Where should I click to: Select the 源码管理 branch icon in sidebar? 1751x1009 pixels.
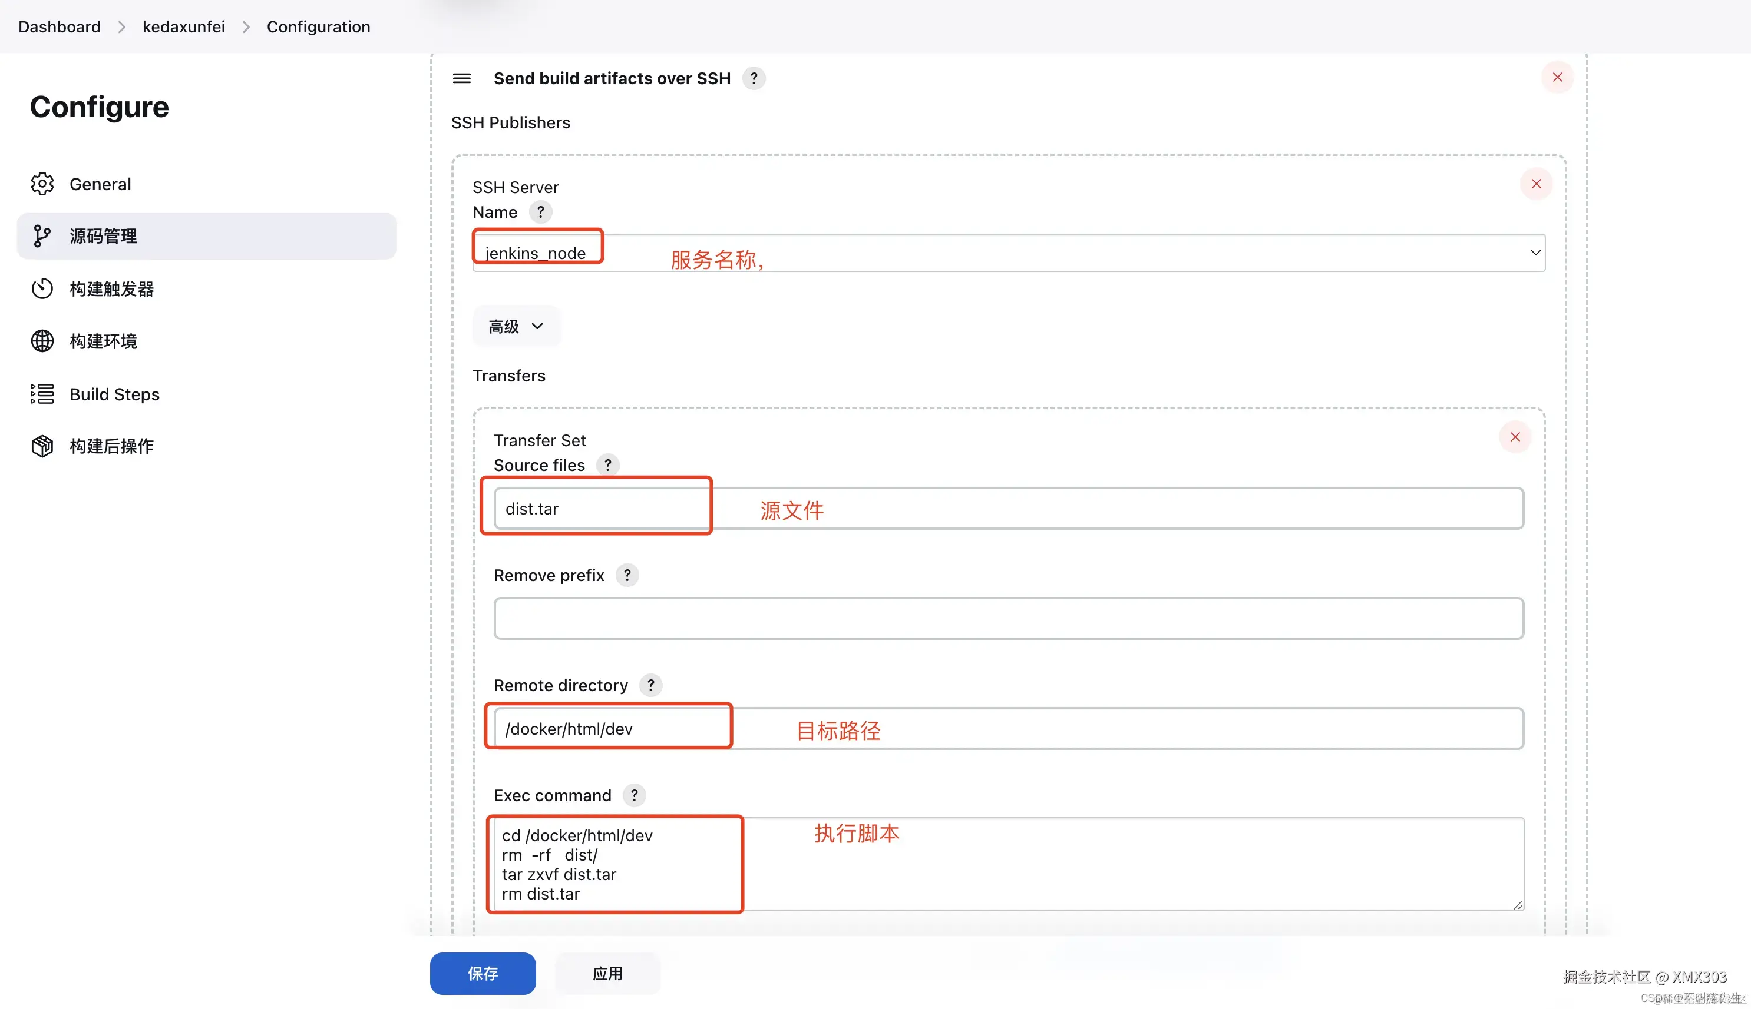tap(42, 235)
